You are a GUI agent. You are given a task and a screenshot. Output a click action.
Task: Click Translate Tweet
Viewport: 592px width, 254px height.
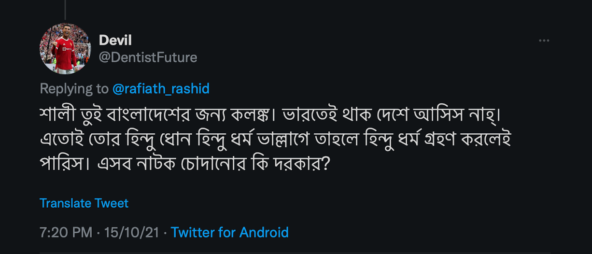coord(84,203)
